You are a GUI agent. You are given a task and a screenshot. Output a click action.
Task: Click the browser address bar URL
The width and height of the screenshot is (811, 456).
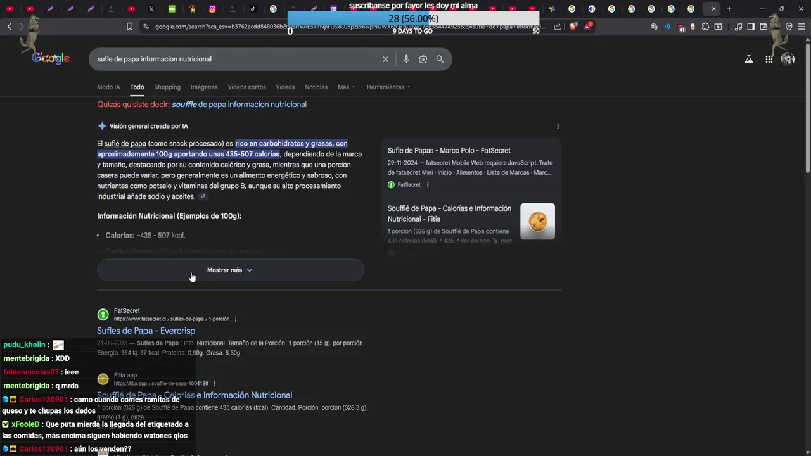tap(348, 27)
